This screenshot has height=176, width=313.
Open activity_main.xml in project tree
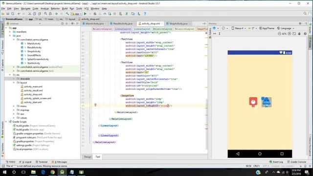point(33,87)
